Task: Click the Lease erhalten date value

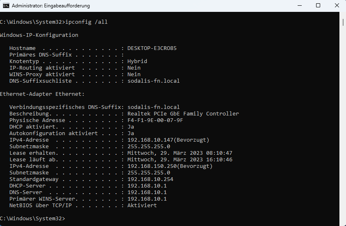Action: 180,153
